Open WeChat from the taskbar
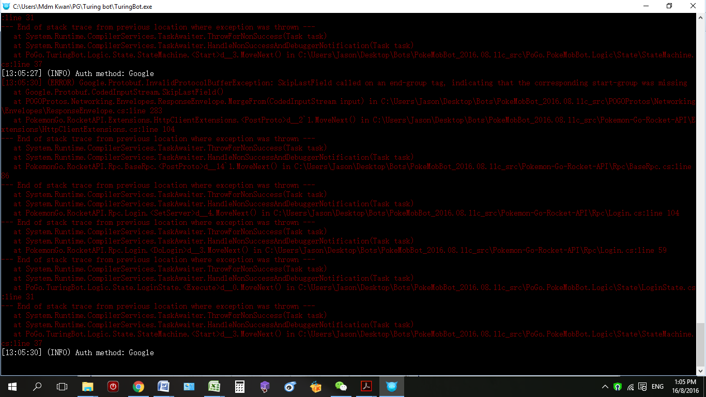 341,386
